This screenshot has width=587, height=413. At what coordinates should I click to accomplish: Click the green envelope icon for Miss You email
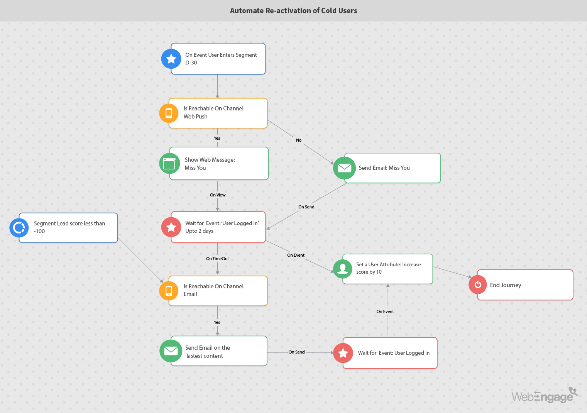click(344, 168)
